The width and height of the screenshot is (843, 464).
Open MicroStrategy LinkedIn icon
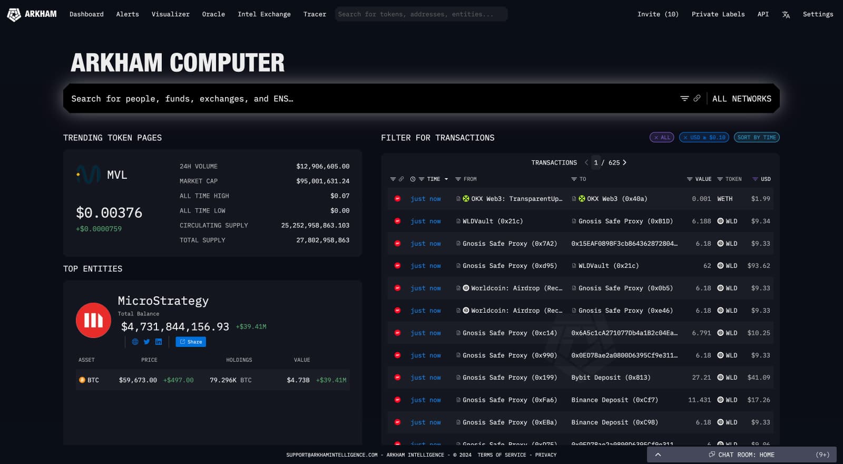tap(159, 342)
